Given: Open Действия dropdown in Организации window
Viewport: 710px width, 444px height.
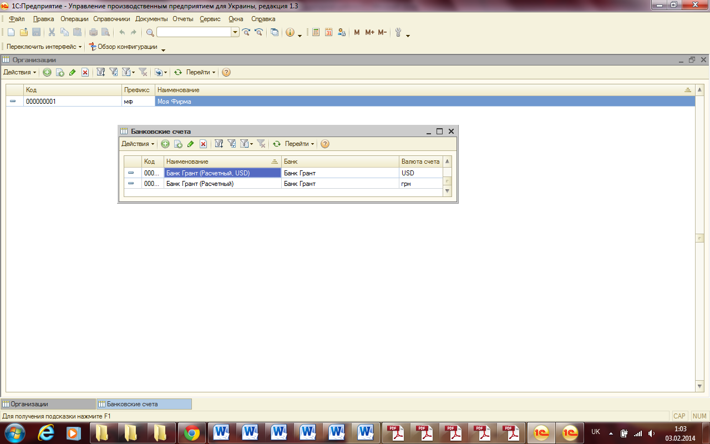Looking at the screenshot, I should tap(20, 72).
